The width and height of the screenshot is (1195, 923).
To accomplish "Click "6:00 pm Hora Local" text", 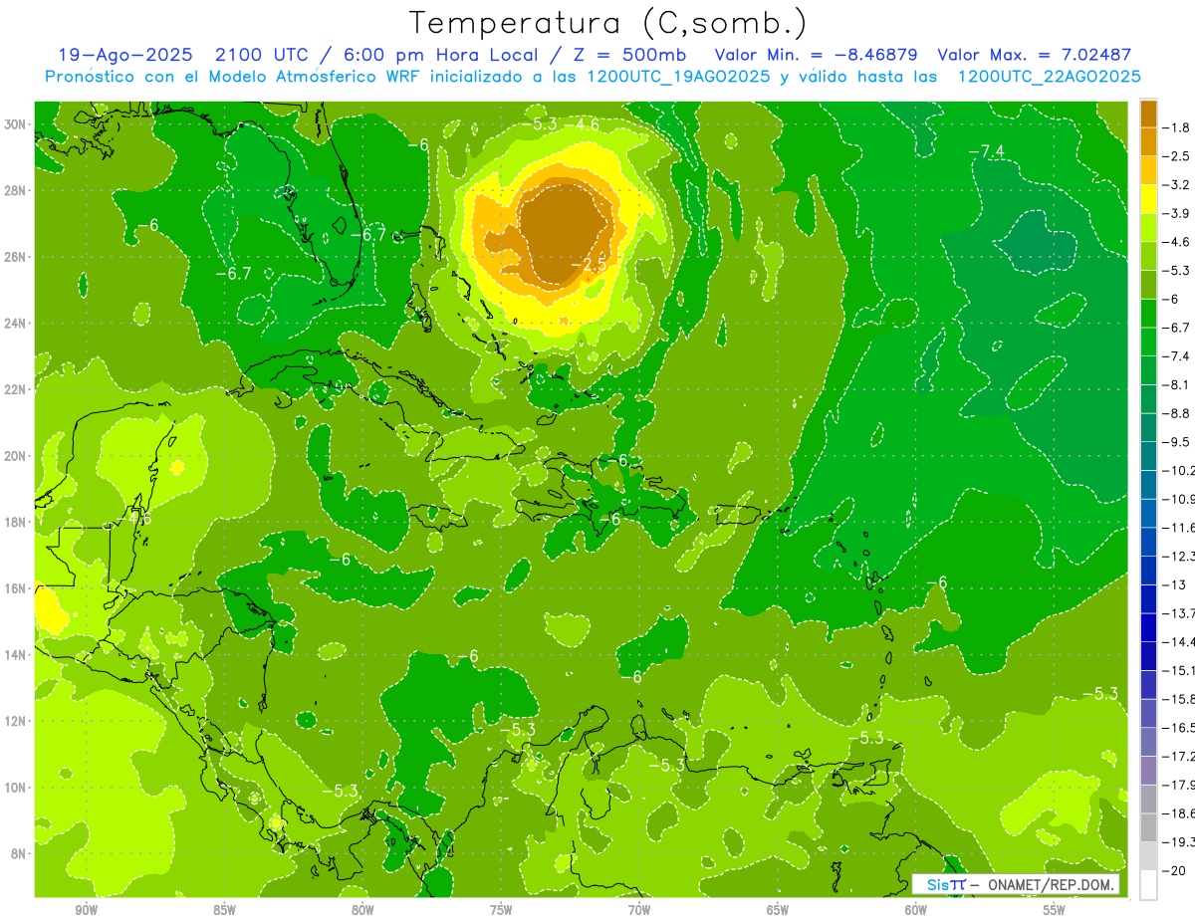I will [x=444, y=55].
